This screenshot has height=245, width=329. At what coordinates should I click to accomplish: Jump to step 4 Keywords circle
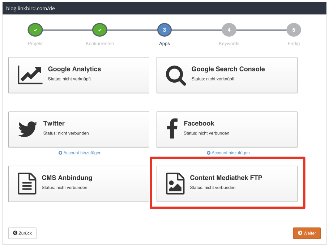pos(229,30)
